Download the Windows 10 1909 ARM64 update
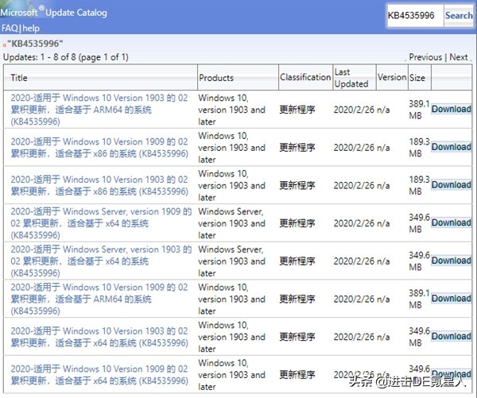This screenshot has height=398, width=477. click(452, 298)
